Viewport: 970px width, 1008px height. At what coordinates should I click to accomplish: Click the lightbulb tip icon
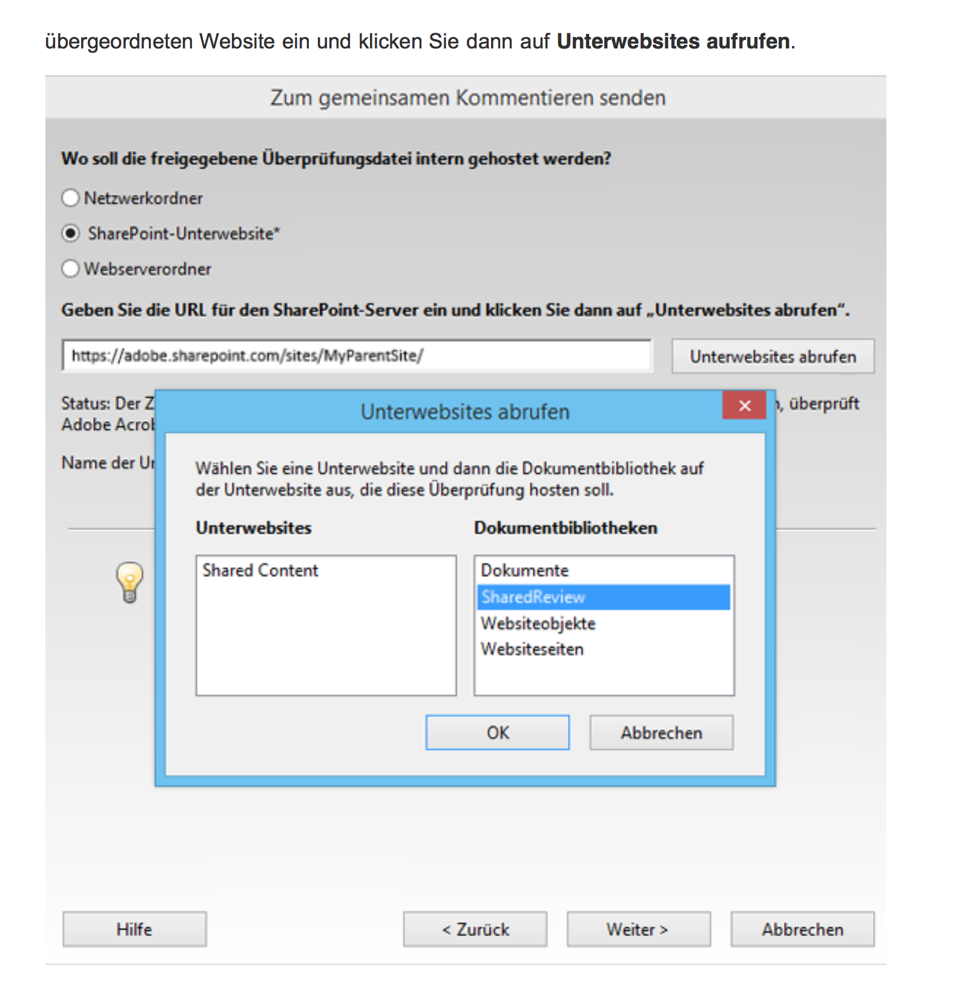(130, 582)
